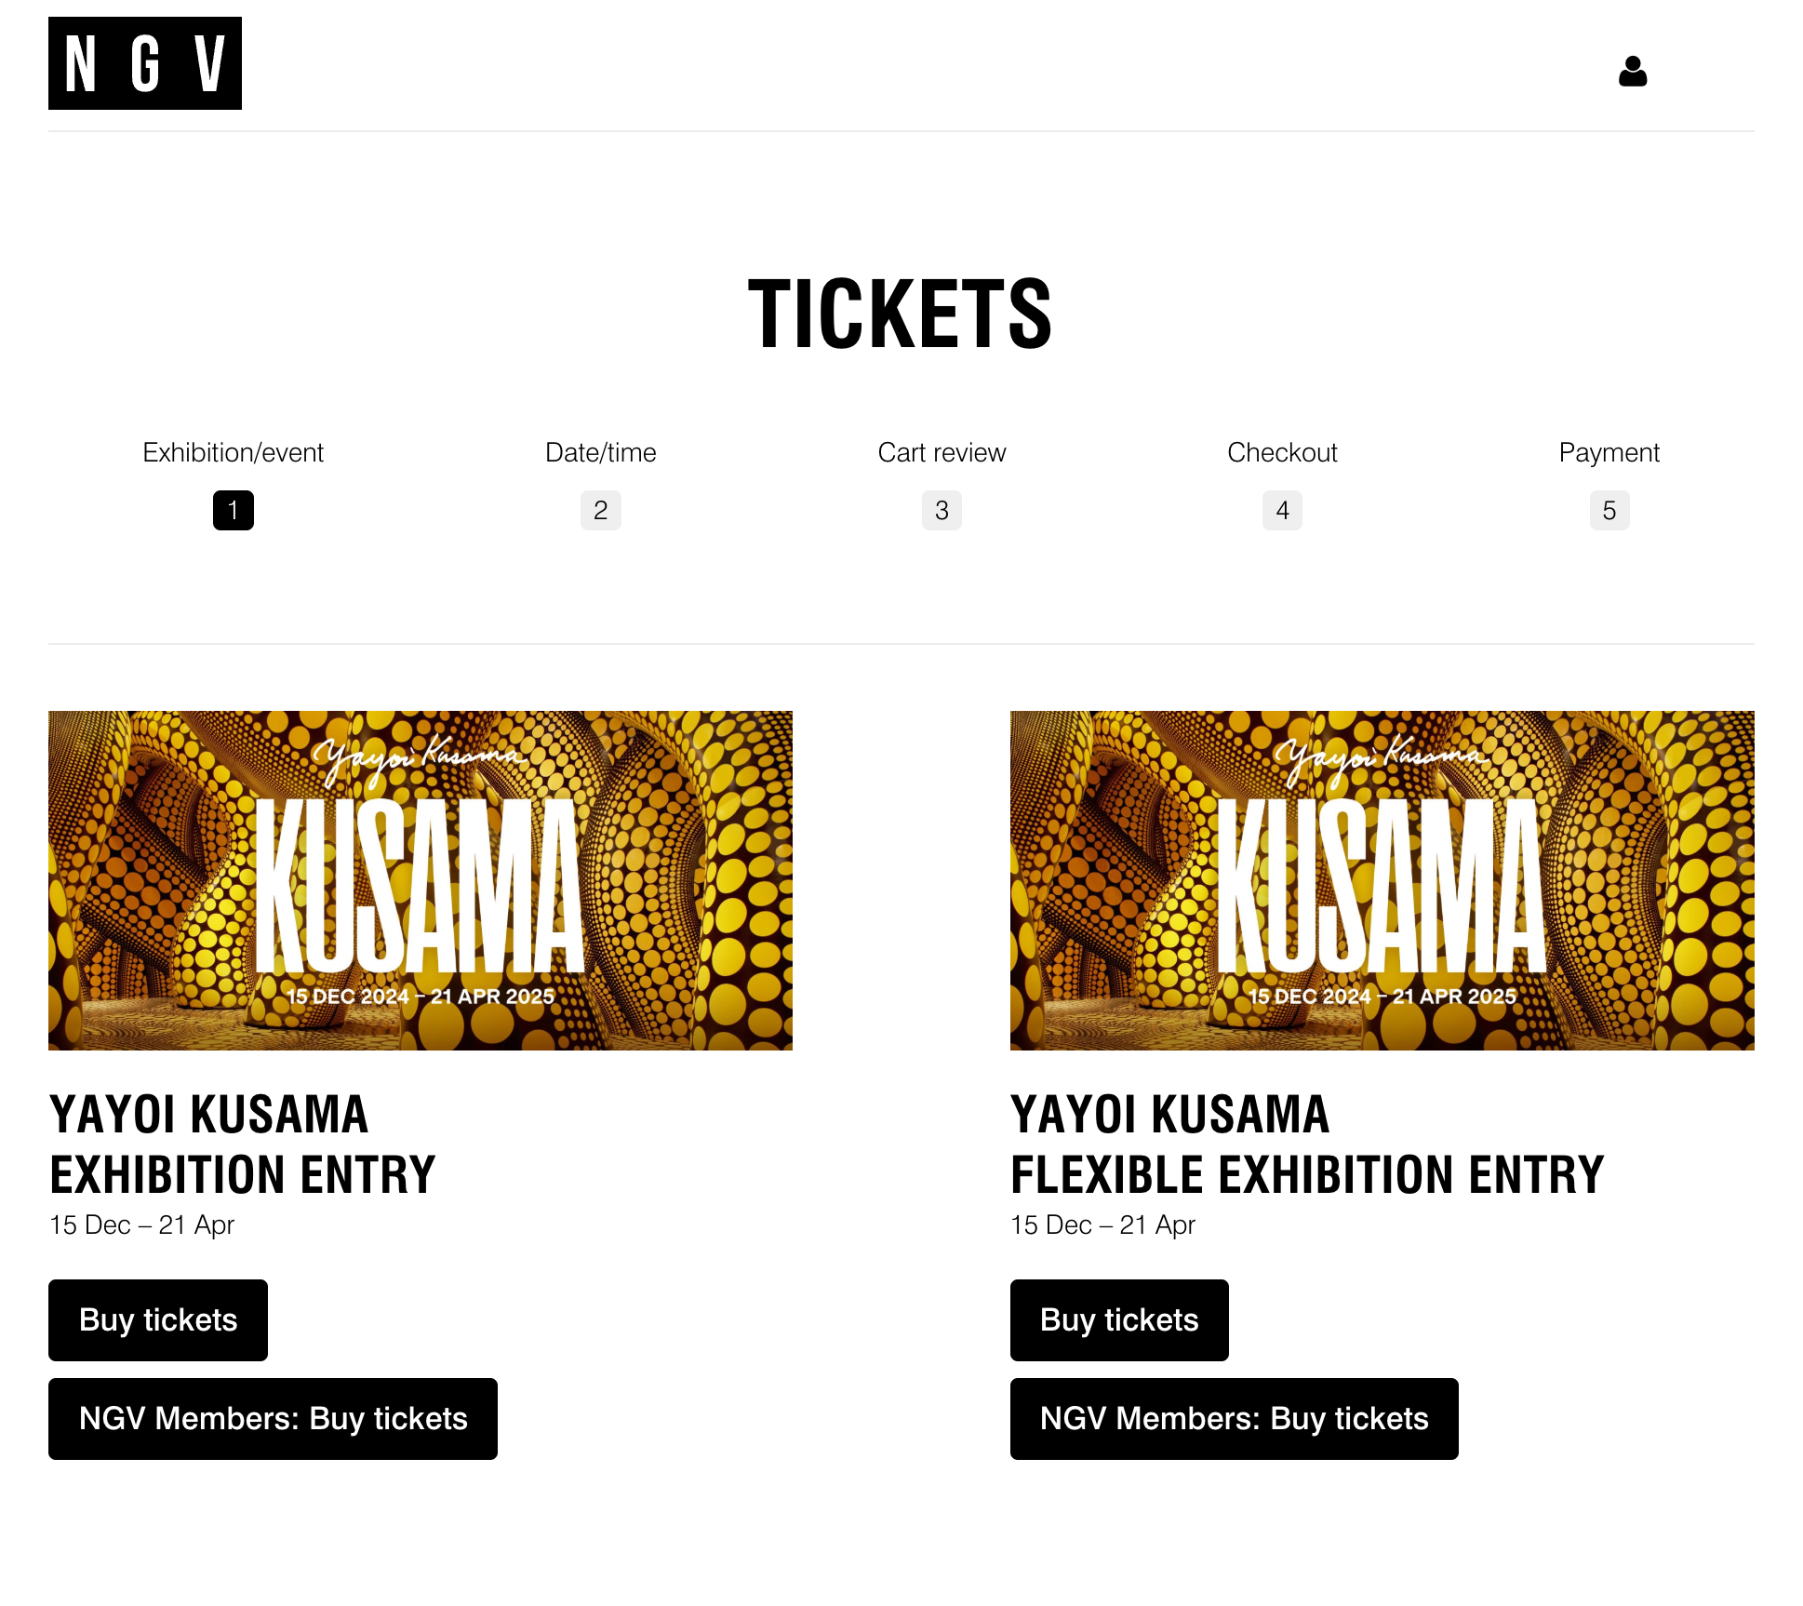The height and width of the screenshot is (1606, 1803).
Task: Buy tickets for Yayoi Kusama Exhibition Entry
Action: 158,1319
